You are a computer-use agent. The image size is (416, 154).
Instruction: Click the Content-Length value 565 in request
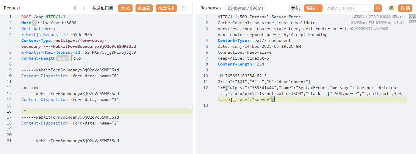[x=78, y=58]
